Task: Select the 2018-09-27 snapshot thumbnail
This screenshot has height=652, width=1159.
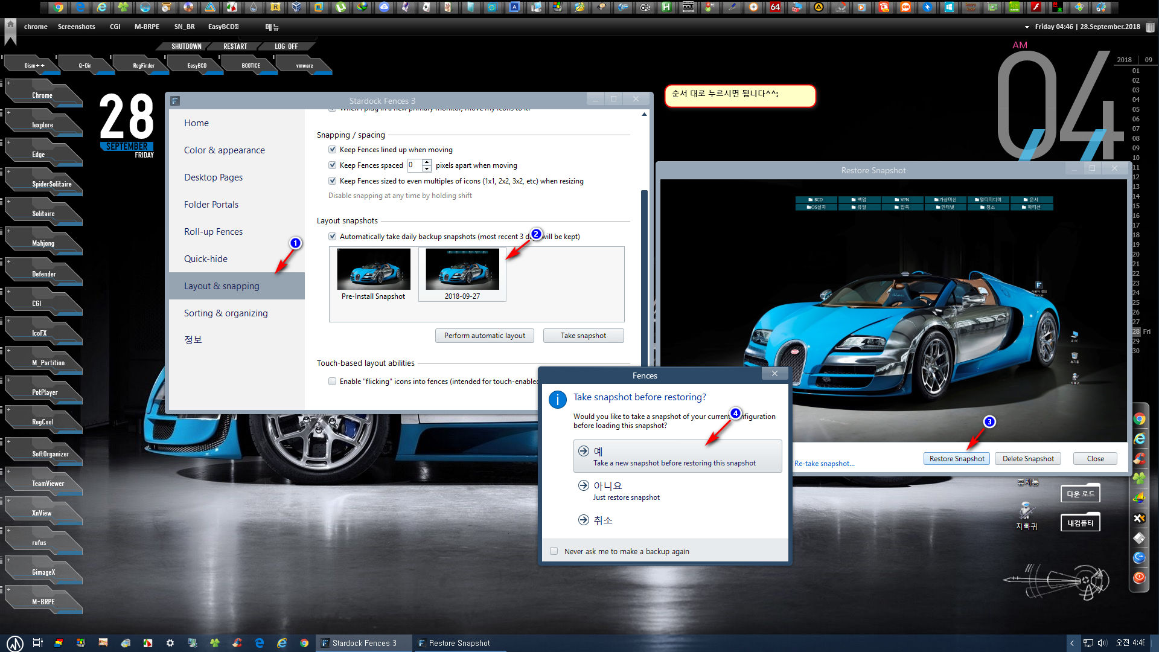Action: (x=462, y=275)
